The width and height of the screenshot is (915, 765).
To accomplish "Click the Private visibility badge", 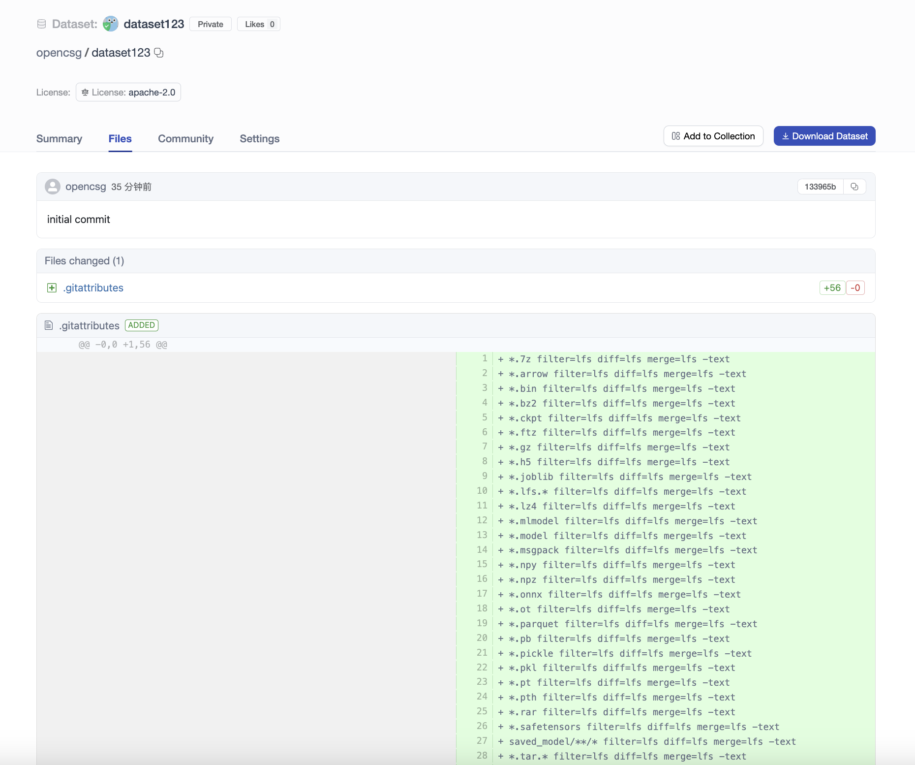I will 210,24.
